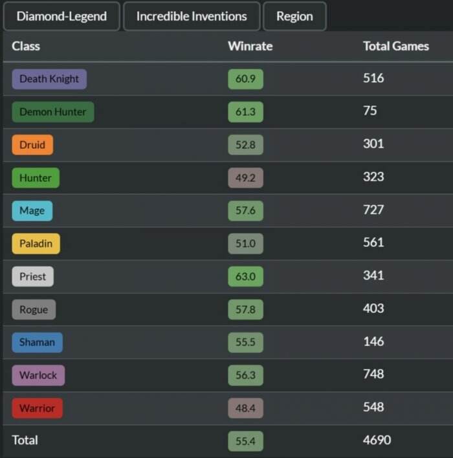Click the Warrior 48.4 winrate badge
Image resolution: width=453 pixels, height=458 pixels.
245,408
